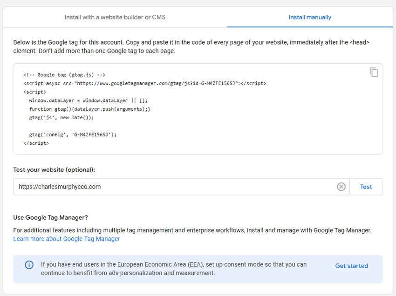396x296 pixels.
Task: Select the Install manually tab
Action: pyautogui.click(x=310, y=17)
